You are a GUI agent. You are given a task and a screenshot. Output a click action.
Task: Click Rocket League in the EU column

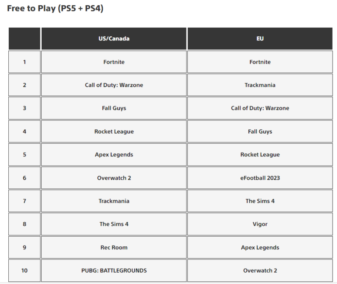click(260, 155)
